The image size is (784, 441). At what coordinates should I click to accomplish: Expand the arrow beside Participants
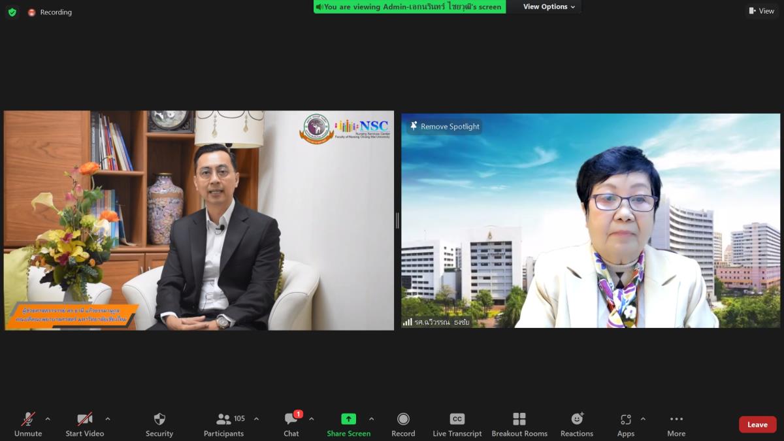[256, 419]
